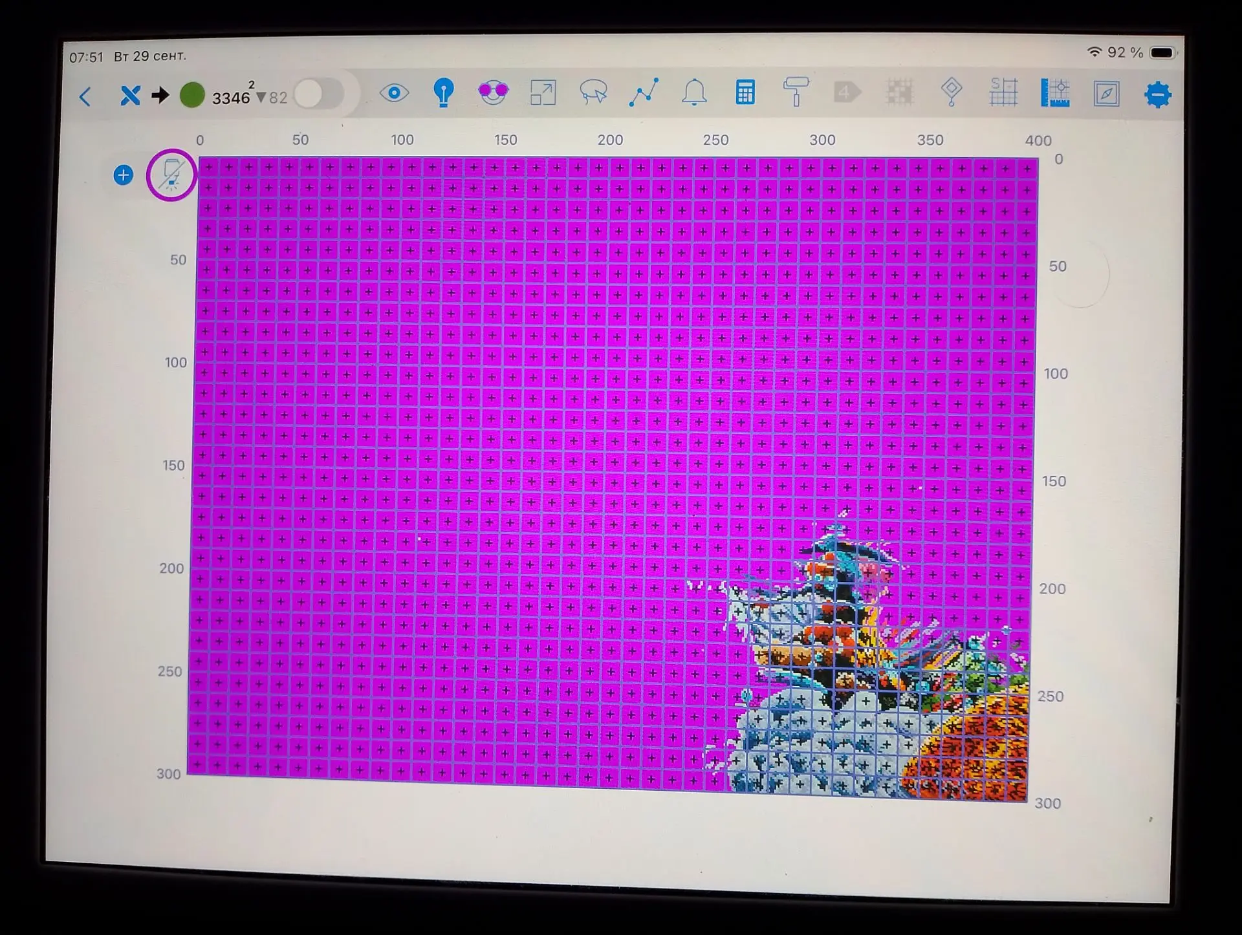This screenshot has width=1242, height=935.
Task: Tap the black arrow icon
Action: (160, 96)
